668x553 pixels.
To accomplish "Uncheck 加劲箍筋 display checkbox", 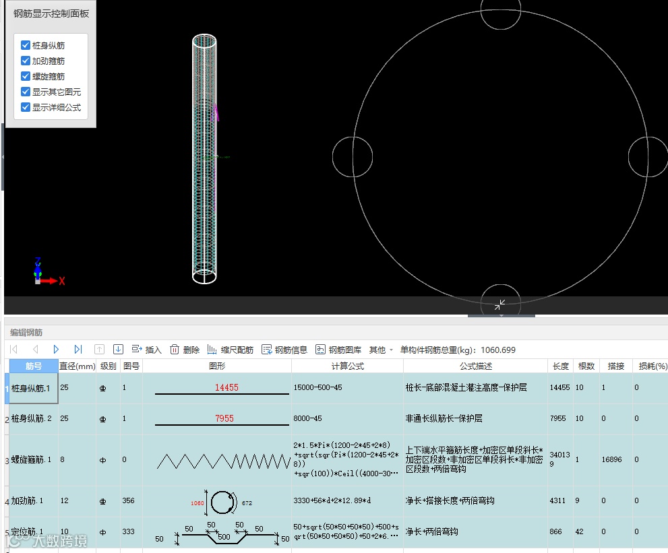I will tap(26, 61).
